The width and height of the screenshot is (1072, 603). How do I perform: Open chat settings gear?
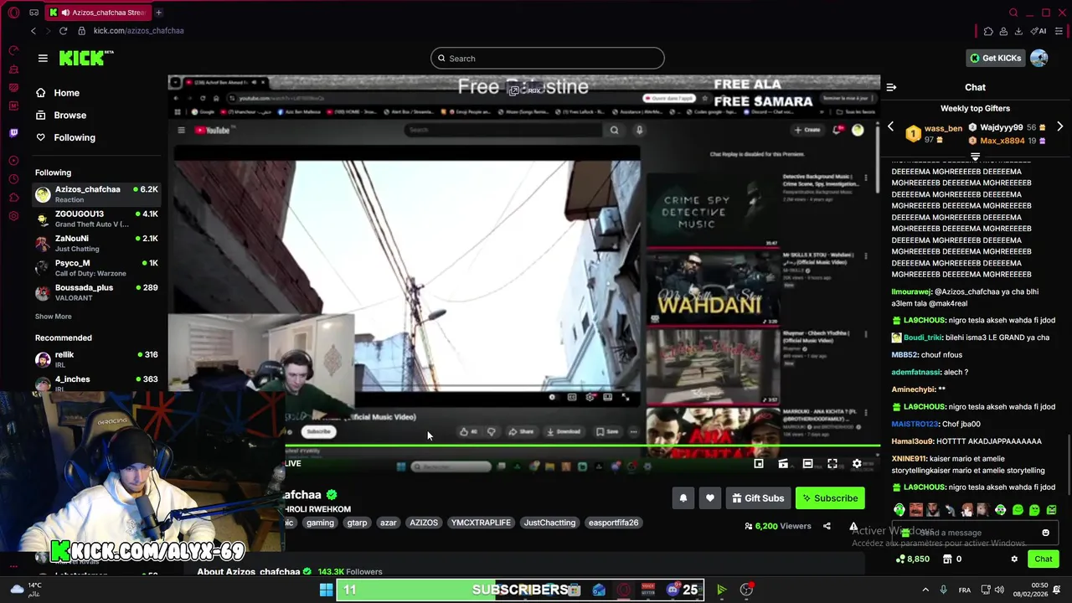tap(1014, 559)
